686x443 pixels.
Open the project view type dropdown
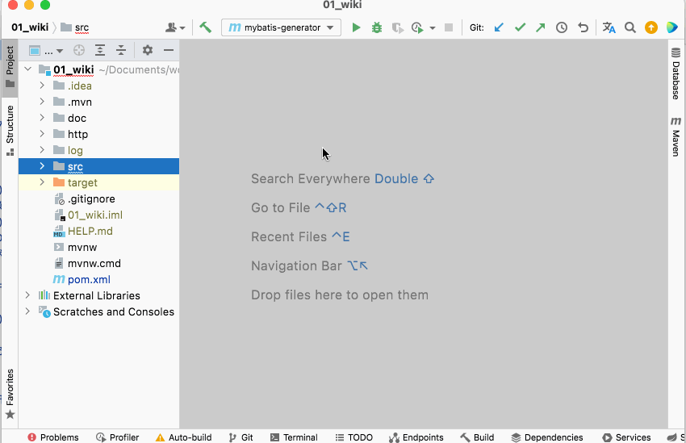(x=46, y=51)
